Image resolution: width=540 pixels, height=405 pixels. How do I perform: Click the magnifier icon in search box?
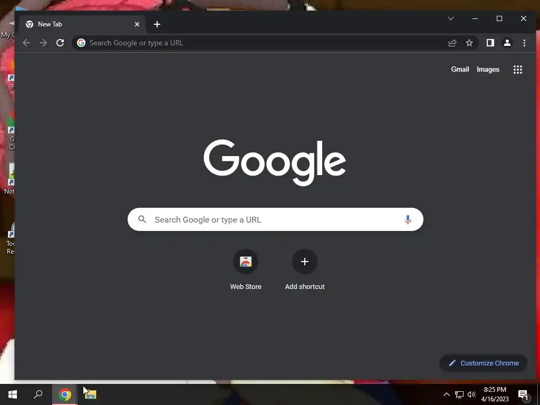pyautogui.click(x=142, y=219)
